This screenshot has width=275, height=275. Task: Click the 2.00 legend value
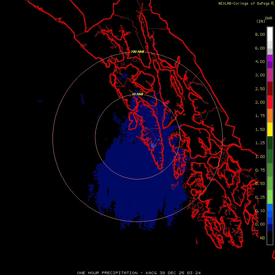coord(260,102)
